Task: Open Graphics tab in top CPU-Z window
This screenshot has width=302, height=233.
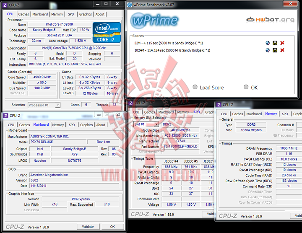Action: tap(85, 14)
